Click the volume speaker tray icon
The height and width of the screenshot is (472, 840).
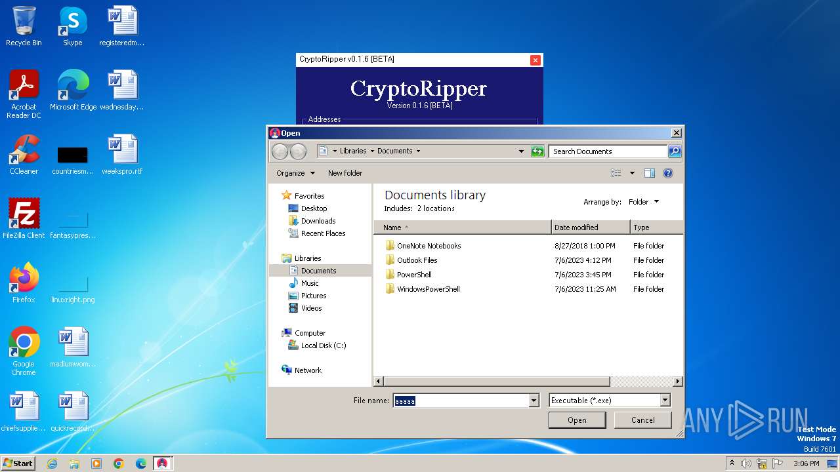(x=746, y=463)
